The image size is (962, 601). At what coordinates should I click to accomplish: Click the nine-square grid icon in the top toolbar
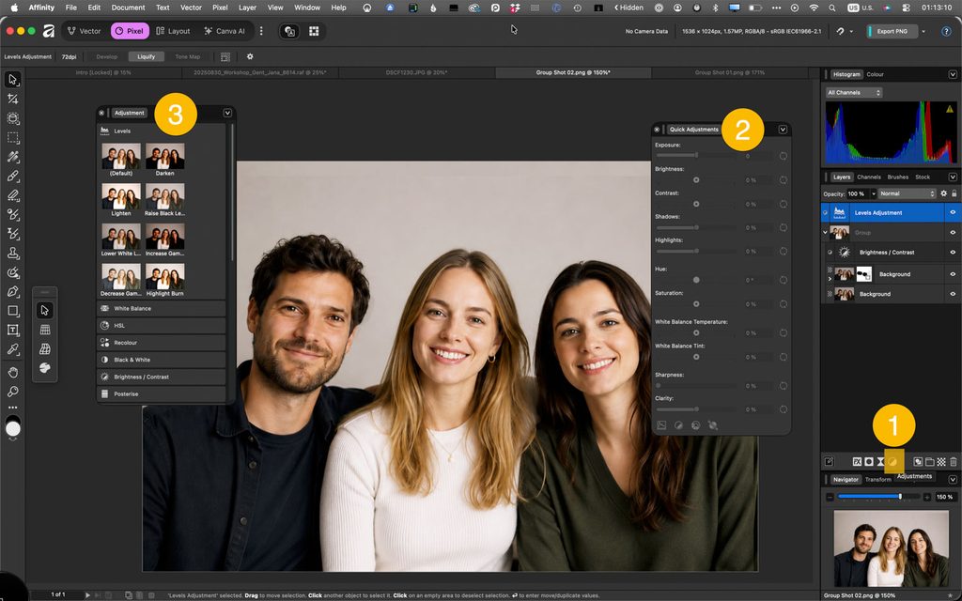(314, 31)
